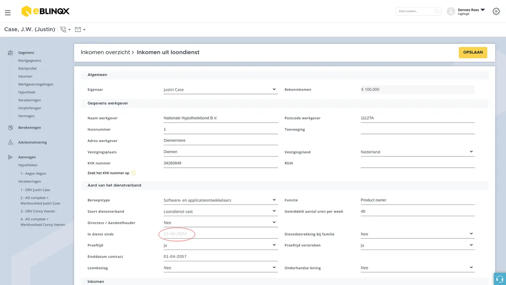This screenshot has width=506, height=285.
Task: Open the Loonbeslag dropdown
Action: pyautogui.click(x=221, y=268)
